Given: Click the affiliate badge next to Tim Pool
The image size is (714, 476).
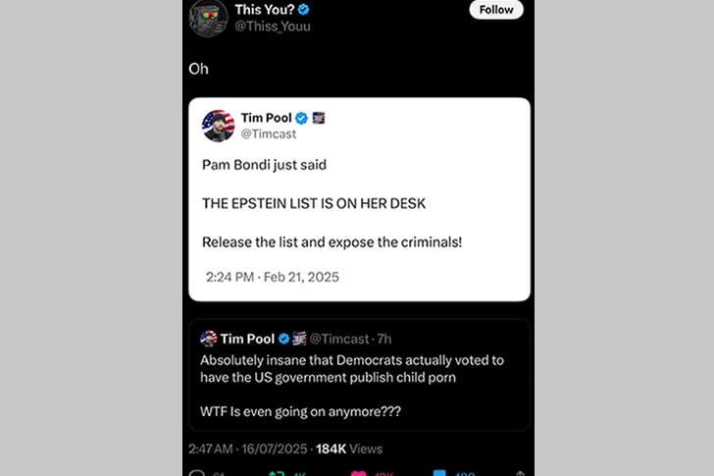Looking at the screenshot, I should pyautogui.click(x=319, y=119).
